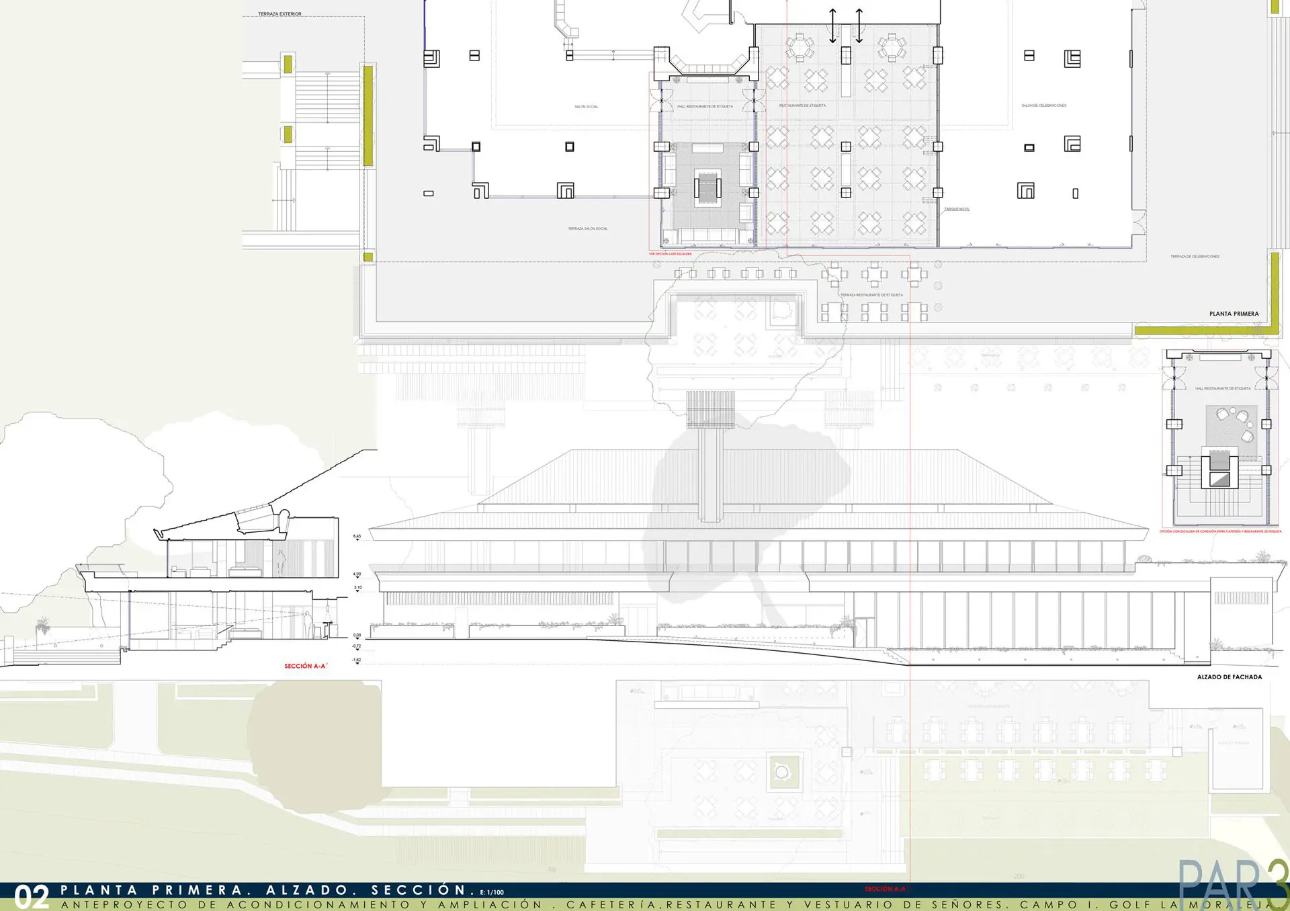The image size is (1290, 911).
Task: Click the SALON SOCIAL room label
Action: coord(586,107)
